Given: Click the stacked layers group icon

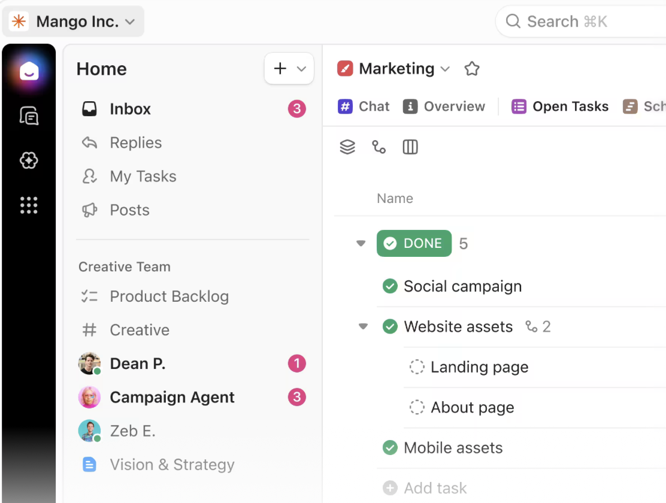Looking at the screenshot, I should pyautogui.click(x=347, y=147).
